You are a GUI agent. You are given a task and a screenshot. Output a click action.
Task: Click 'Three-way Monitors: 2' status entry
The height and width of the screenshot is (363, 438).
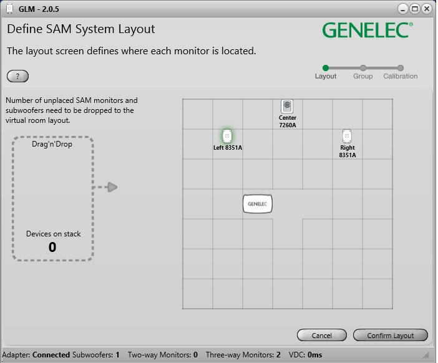(x=243, y=355)
